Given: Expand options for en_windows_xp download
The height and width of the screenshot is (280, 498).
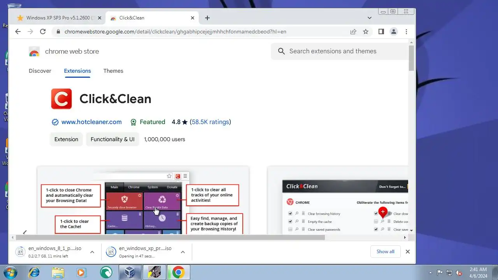Looking at the screenshot, I should [183, 252].
